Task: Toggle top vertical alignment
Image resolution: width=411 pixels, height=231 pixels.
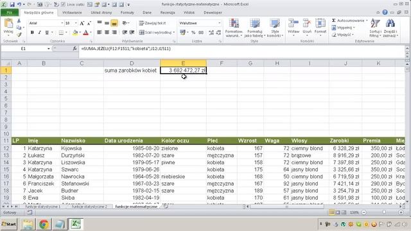Action: click(x=100, y=23)
